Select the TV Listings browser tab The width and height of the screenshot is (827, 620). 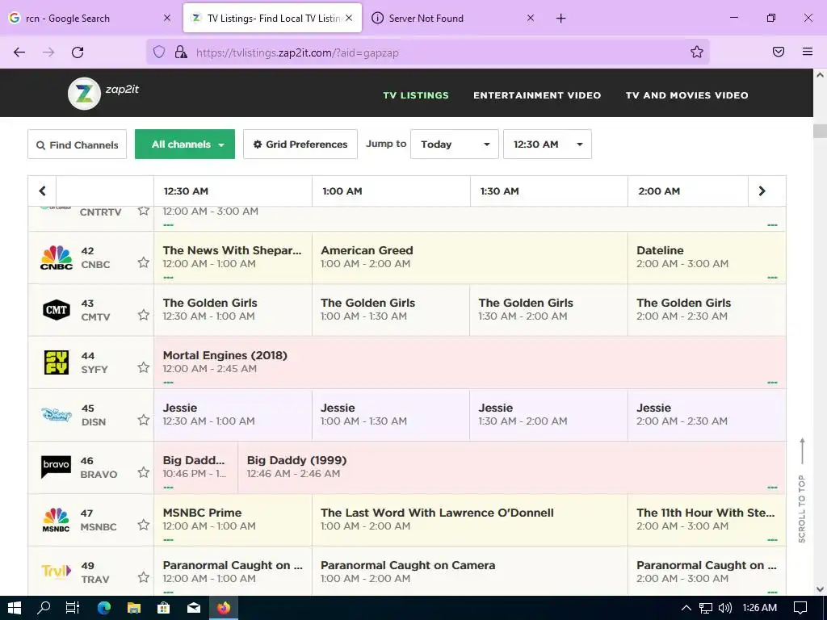272,18
